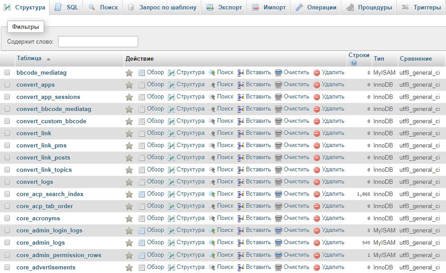This screenshot has height=273, width=446.
Task: Tick checkbox for convert_app_sessions
Action: [7, 97]
